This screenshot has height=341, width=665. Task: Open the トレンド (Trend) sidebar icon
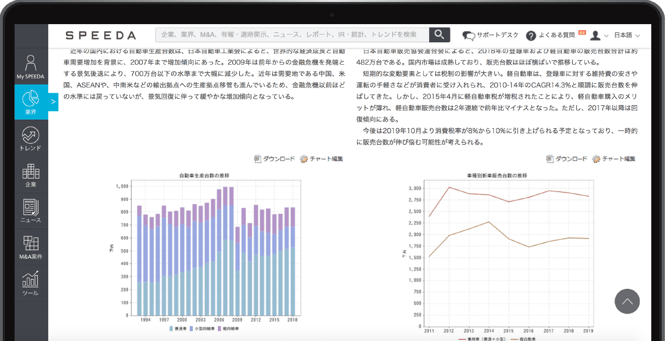[31, 137]
